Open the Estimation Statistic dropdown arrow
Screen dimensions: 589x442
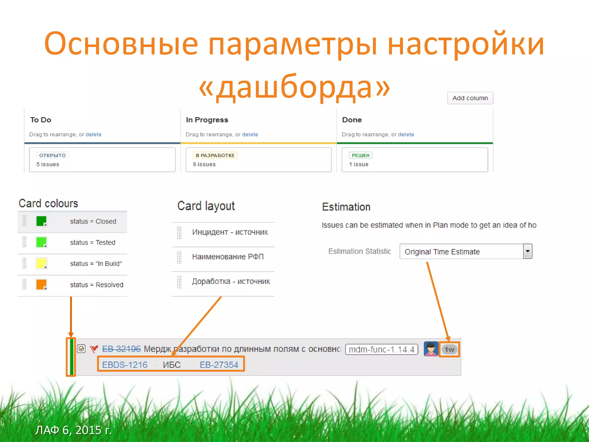[527, 251]
